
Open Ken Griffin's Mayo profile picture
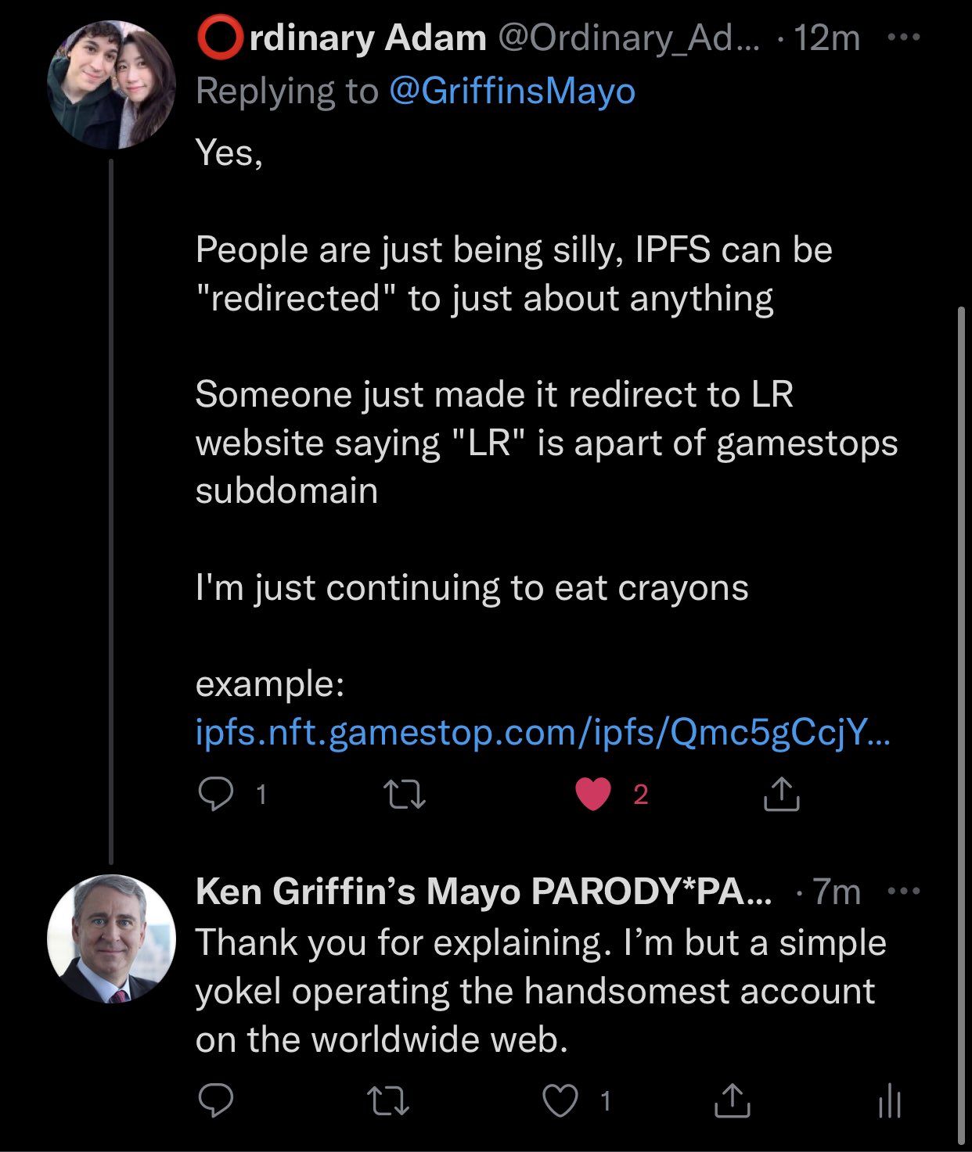[x=111, y=938]
